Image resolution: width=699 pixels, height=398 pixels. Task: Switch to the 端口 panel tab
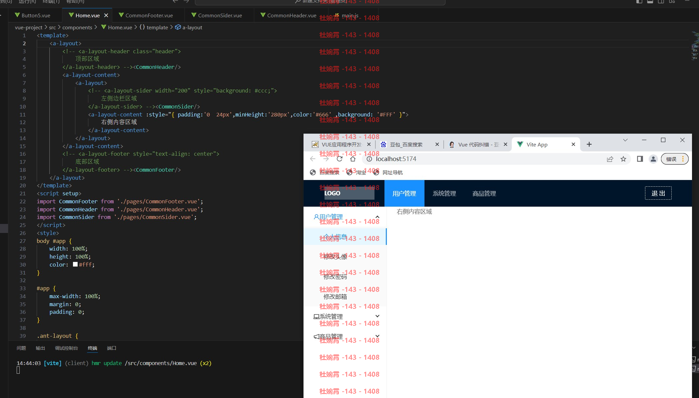coord(112,348)
